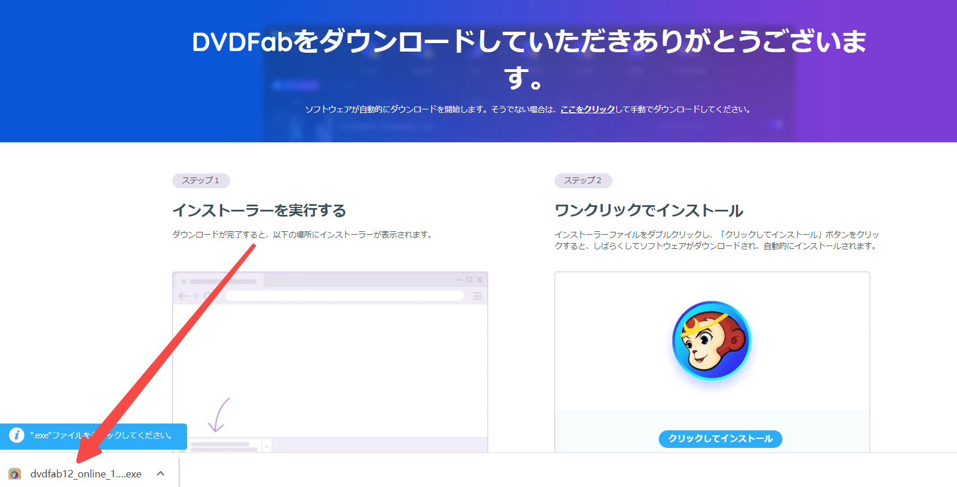Screen dimensions: 957x487
Task: Click the address bar in browser illustration
Action: click(344, 296)
